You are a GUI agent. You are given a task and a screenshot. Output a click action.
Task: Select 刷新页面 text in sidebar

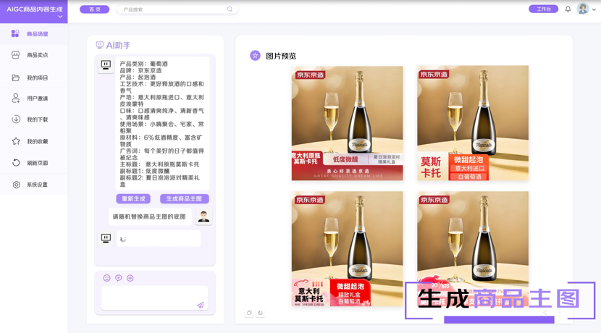pyautogui.click(x=37, y=164)
